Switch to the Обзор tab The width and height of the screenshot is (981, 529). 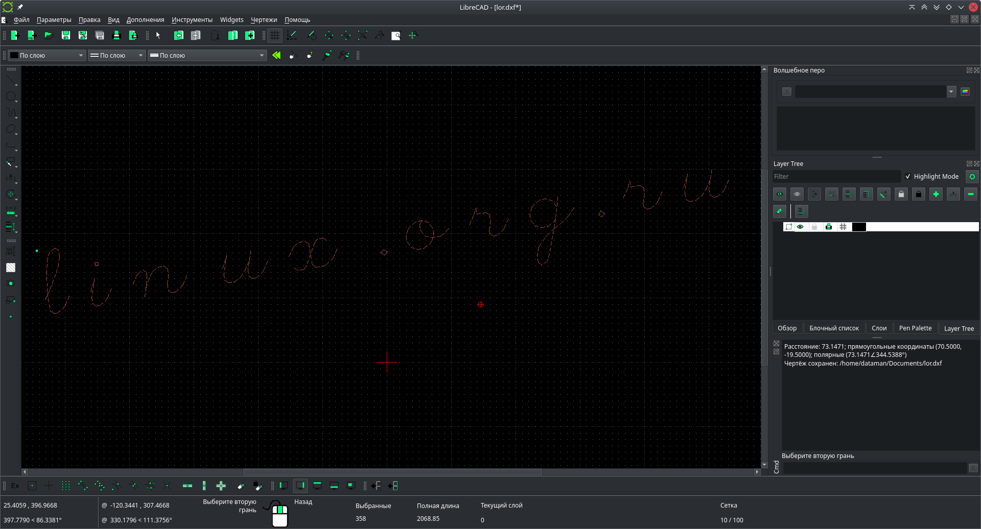[x=787, y=328]
